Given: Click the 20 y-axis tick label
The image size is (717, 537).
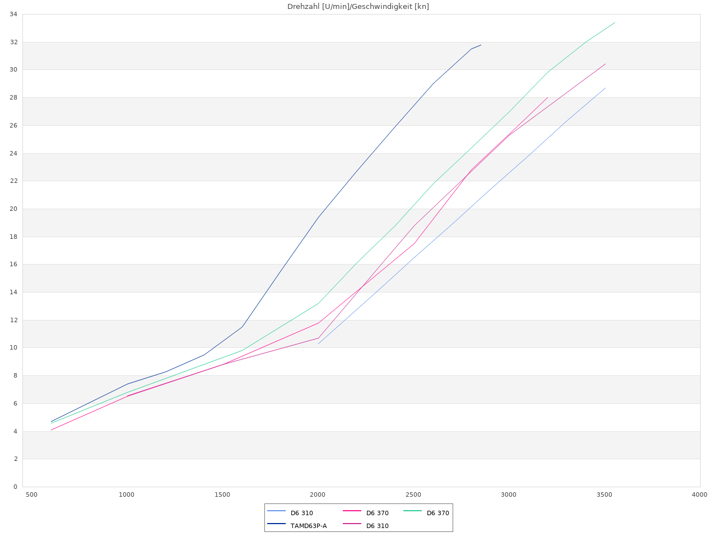Looking at the screenshot, I should 13,209.
